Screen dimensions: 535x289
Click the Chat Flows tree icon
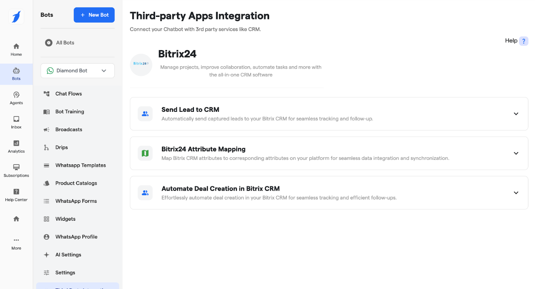(x=46, y=94)
